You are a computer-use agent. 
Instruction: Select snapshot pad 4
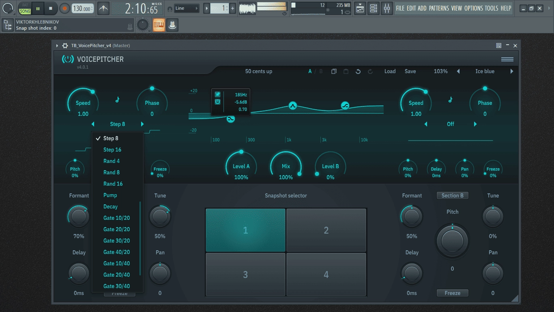click(326, 275)
